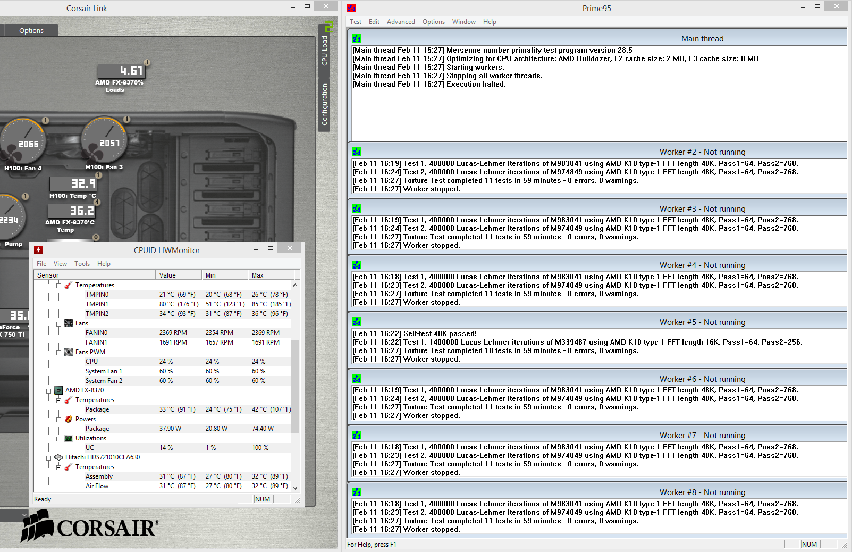Click the Worker #3 window icon

click(357, 208)
